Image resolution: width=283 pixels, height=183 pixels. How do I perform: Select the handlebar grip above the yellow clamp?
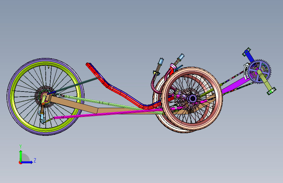(160, 62)
